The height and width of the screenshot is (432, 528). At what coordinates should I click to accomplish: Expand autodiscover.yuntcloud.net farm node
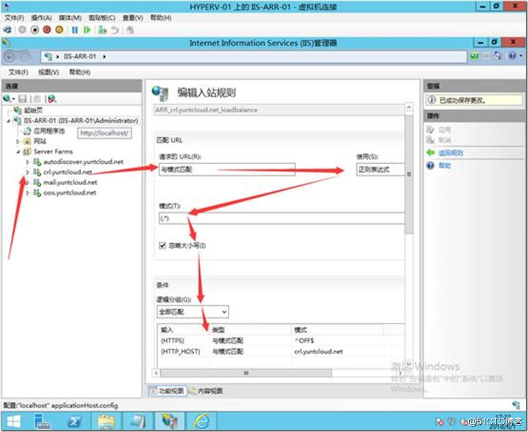27,162
